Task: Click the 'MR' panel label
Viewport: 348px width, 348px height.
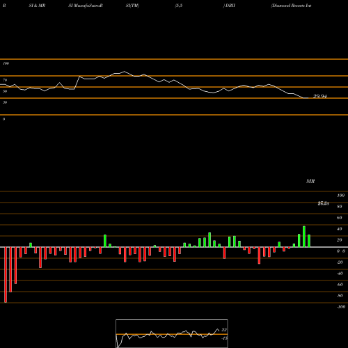Action: (x=310, y=181)
